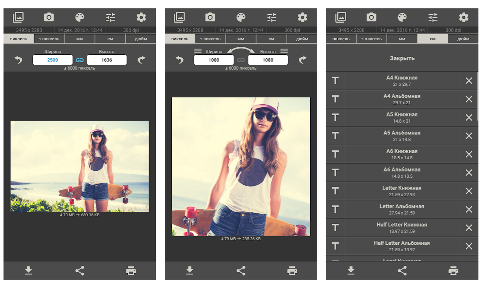Click redo arrow in left screen
This screenshot has width=485, height=285.
[x=142, y=60]
